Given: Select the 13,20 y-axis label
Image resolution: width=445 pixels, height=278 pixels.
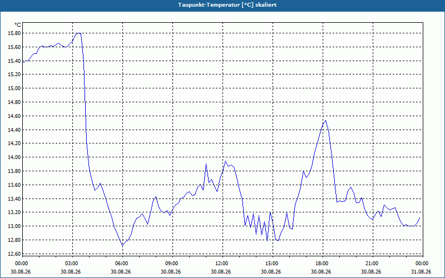Looking at the screenshot, I should [x=14, y=212].
